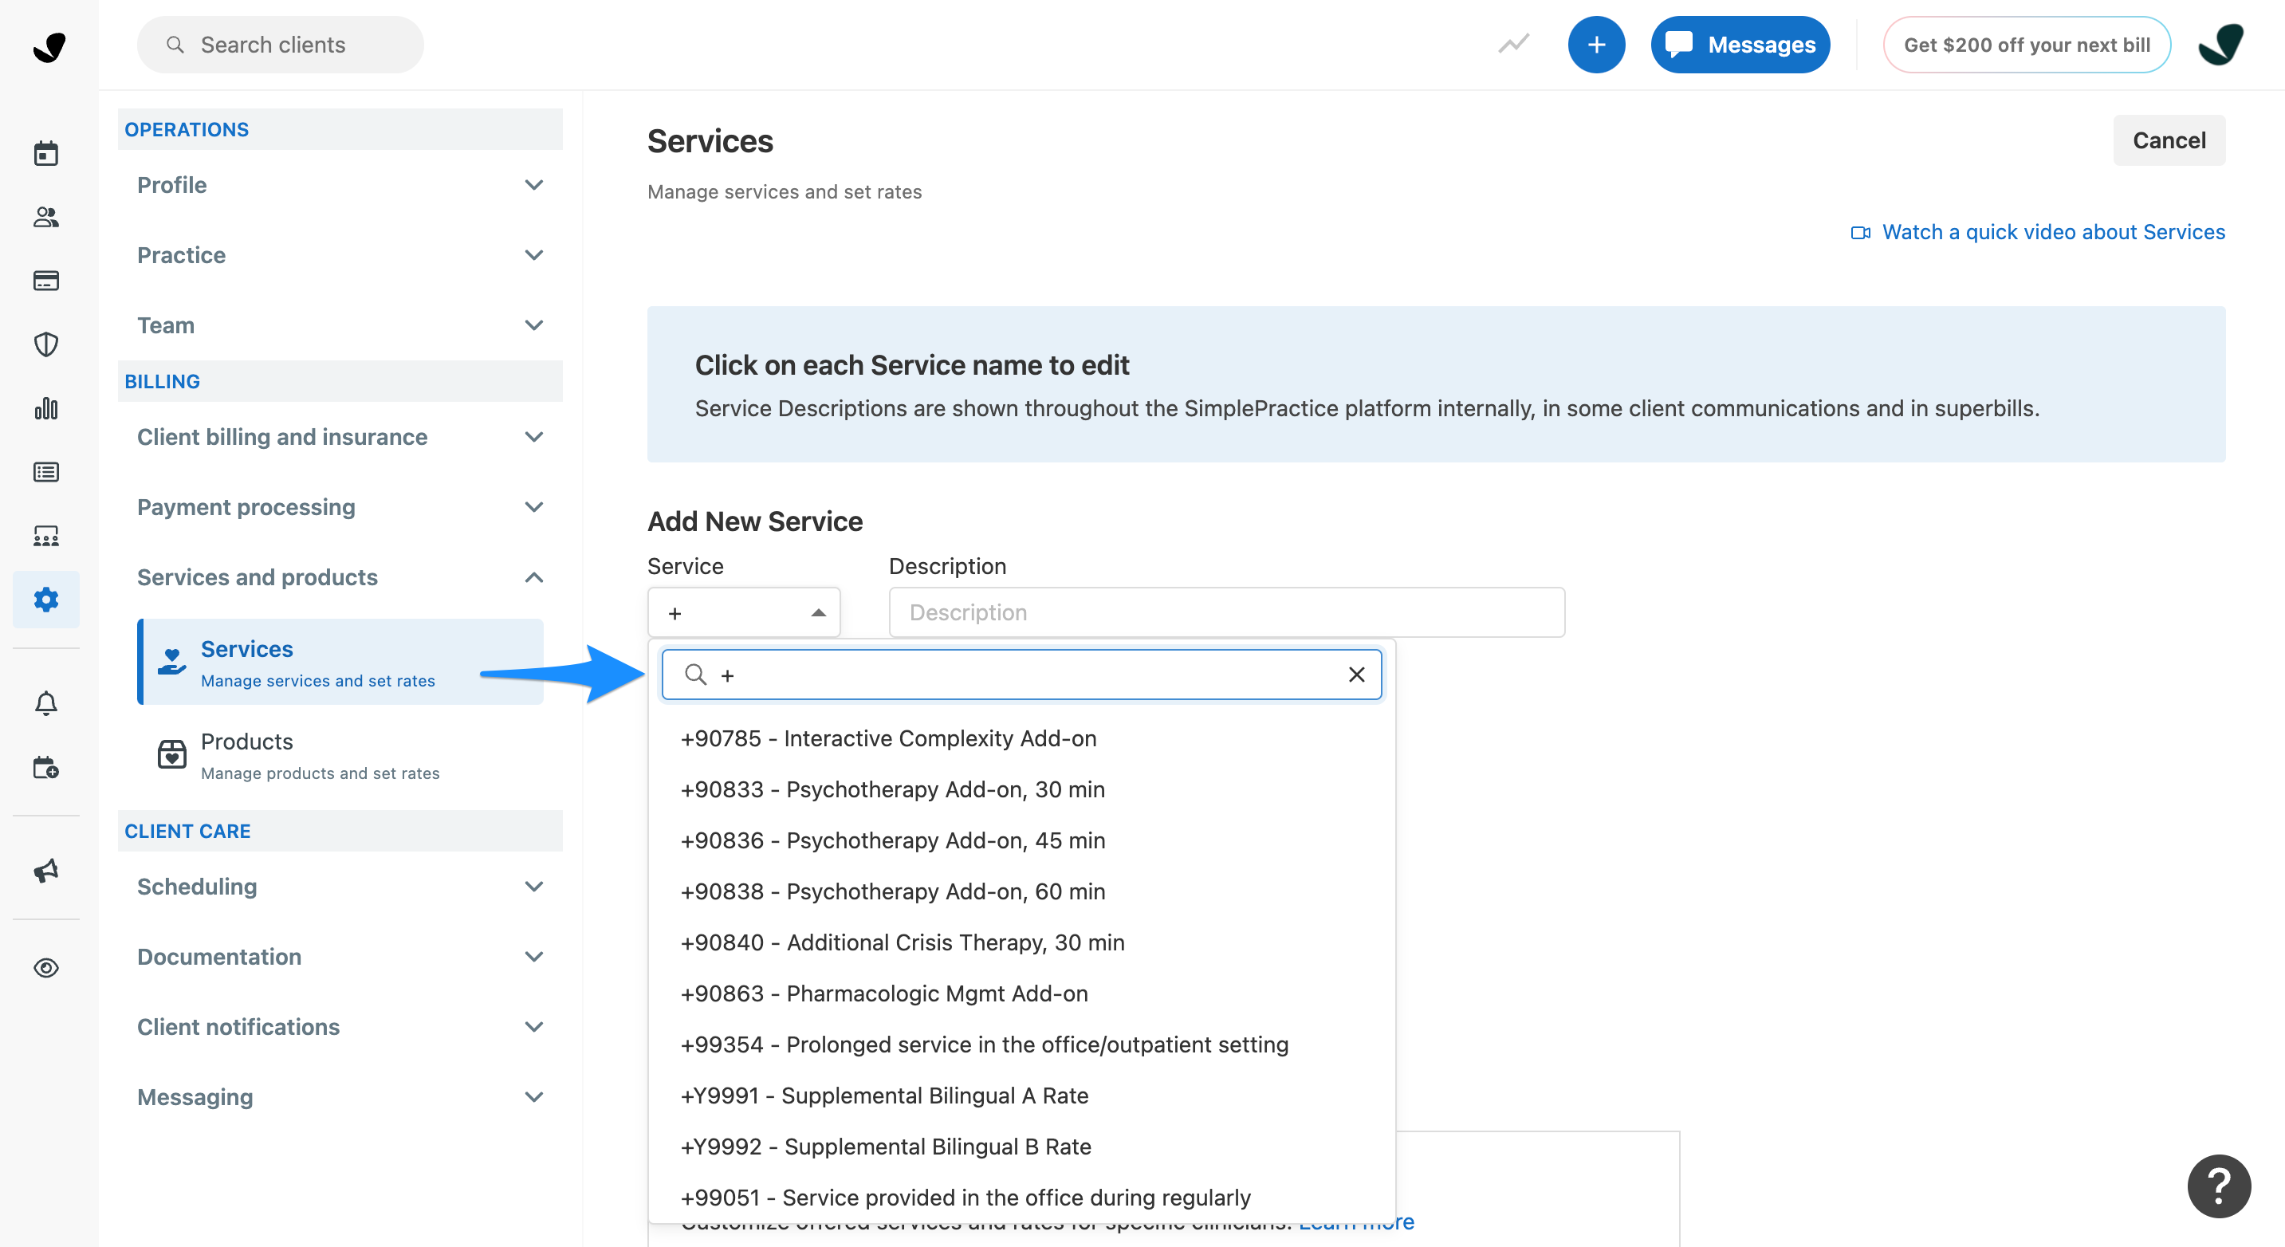2285x1247 pixels.
Task: Click the eye icon at sidebar bottom
Action: coord(46,968)
